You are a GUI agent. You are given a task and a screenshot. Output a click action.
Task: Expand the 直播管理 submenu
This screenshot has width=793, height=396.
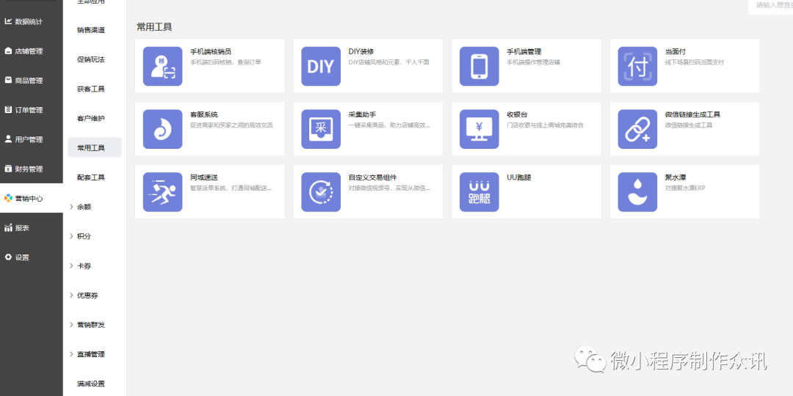point(90,354)
